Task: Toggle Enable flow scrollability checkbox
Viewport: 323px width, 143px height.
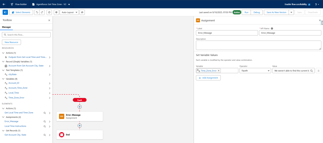Action: (x=309, y=4)
